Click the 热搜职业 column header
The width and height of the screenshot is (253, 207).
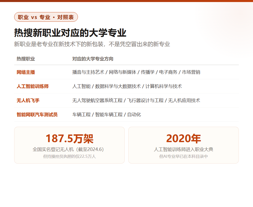click(26, 59)
